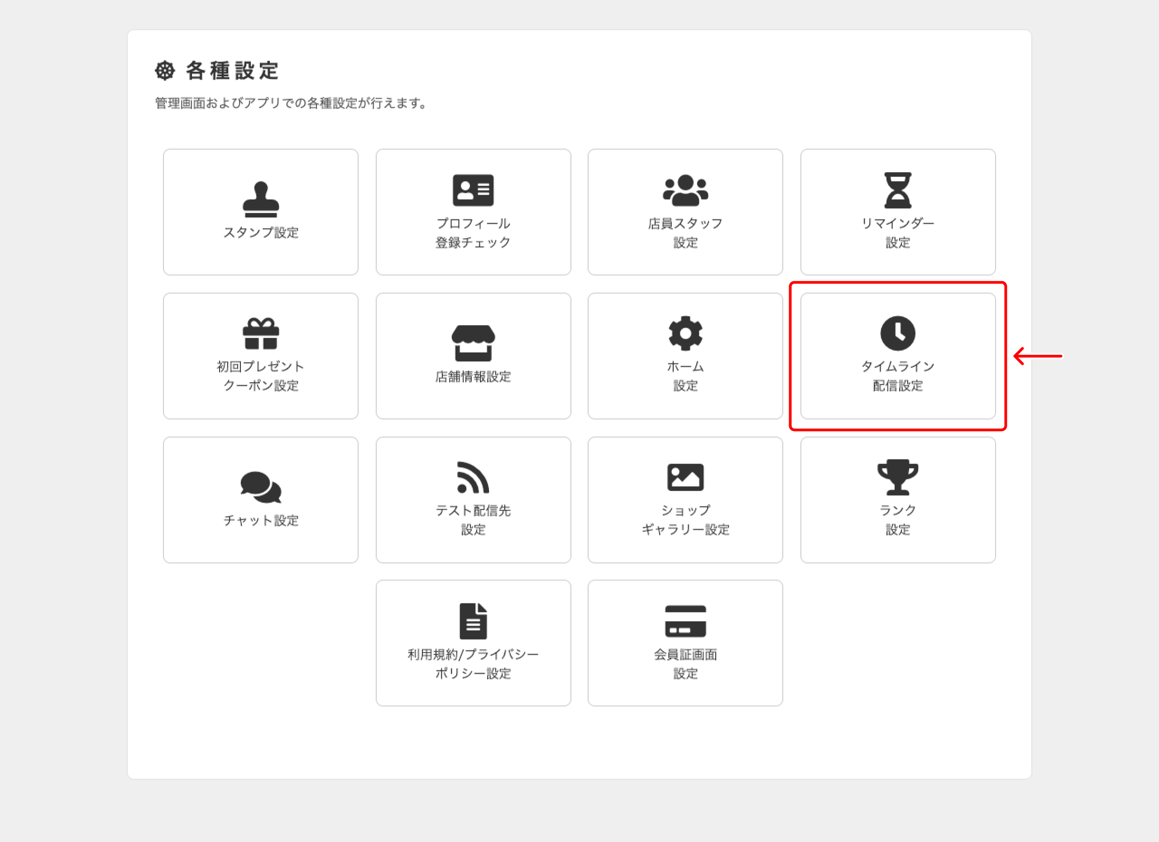The height and width of the screenshot is (842, 1159).
Task: Click the ID card icon for profile check
Action: click(x=473, y=190)
